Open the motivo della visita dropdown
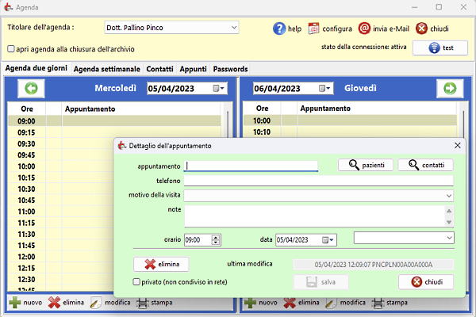 click(449, 195)
